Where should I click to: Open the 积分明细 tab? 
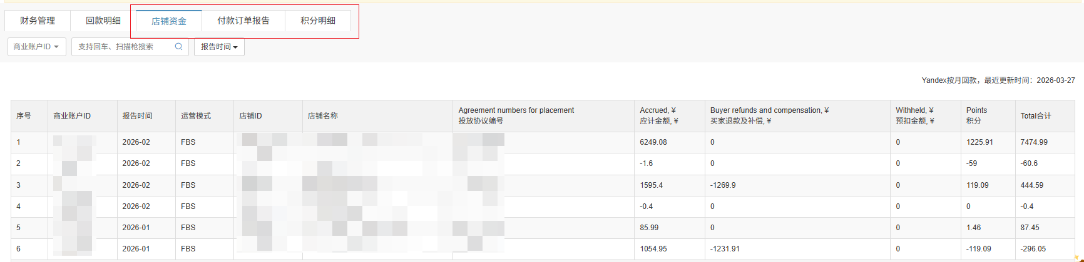click(x=318, y=21)
